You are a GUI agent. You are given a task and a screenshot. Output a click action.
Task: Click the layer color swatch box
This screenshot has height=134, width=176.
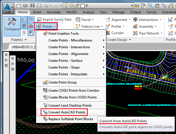pyautogui.click(x=83, y=6)
